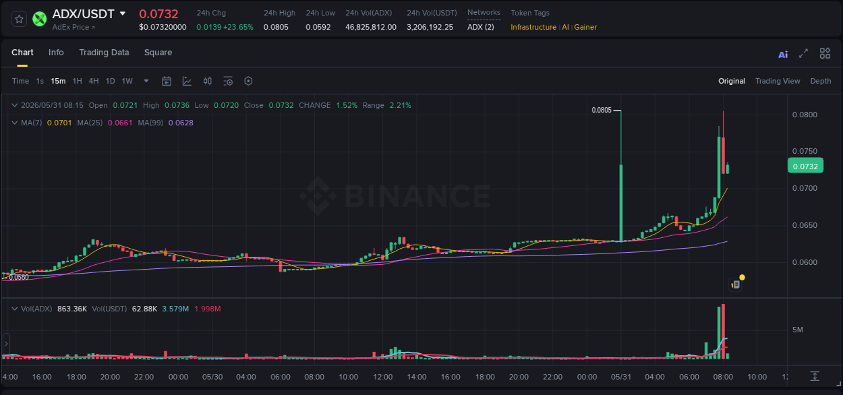
Task: Click the 0.0805 high price marker
Action: point(602,110)
